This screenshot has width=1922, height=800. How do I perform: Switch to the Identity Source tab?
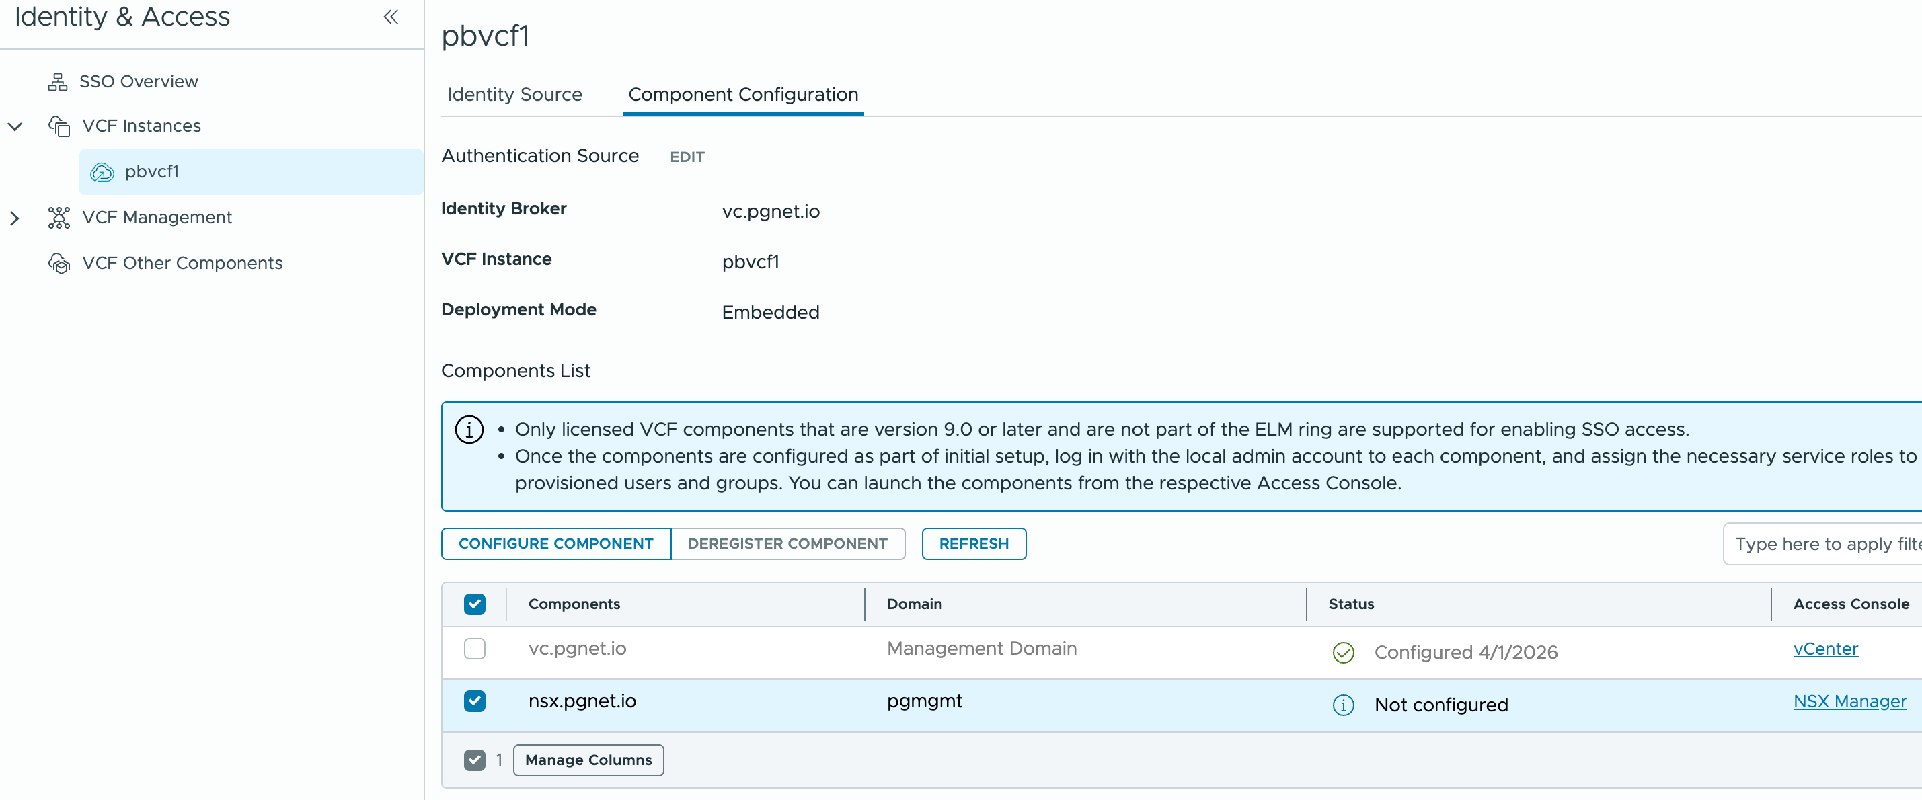tap(514, 95)
